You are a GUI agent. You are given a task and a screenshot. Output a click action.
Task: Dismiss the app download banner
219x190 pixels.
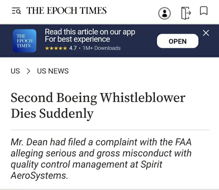pyautogui.click(x=206, y=33)
